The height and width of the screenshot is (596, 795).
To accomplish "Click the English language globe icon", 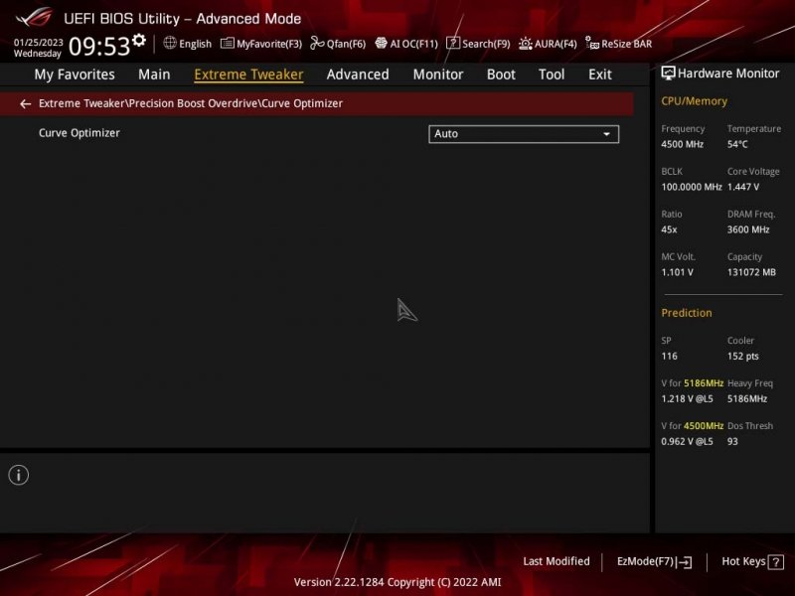I will [x=170, y=43].
